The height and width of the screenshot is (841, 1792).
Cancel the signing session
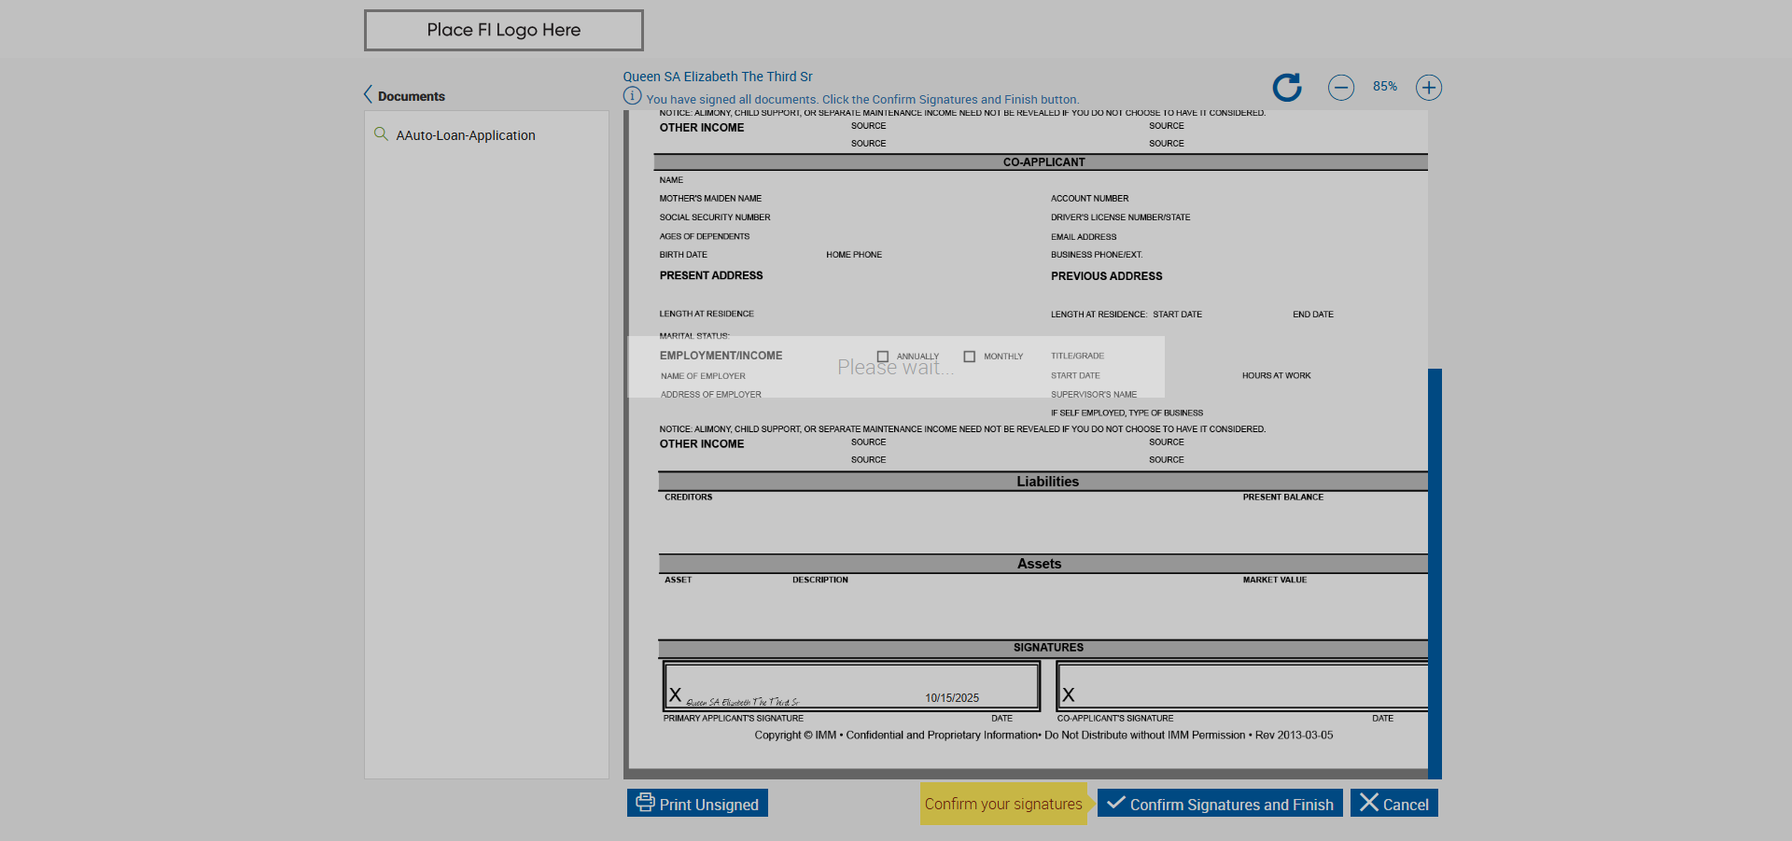[1394, 804]
